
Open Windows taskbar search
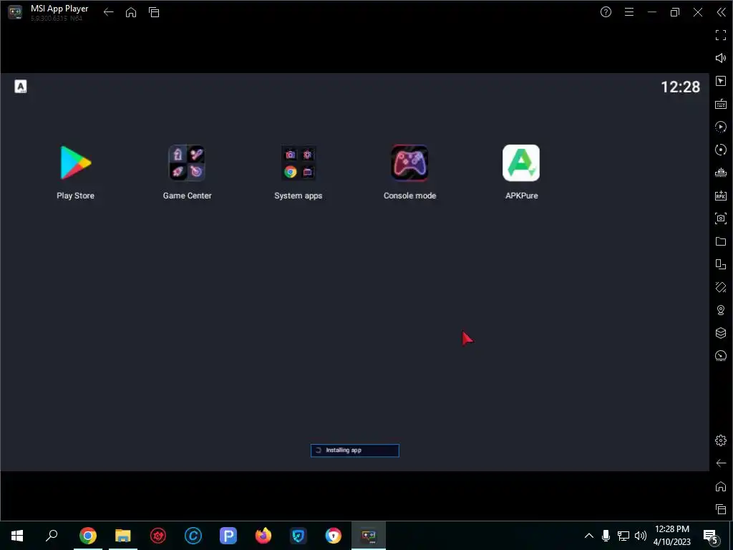coord(52,536)
